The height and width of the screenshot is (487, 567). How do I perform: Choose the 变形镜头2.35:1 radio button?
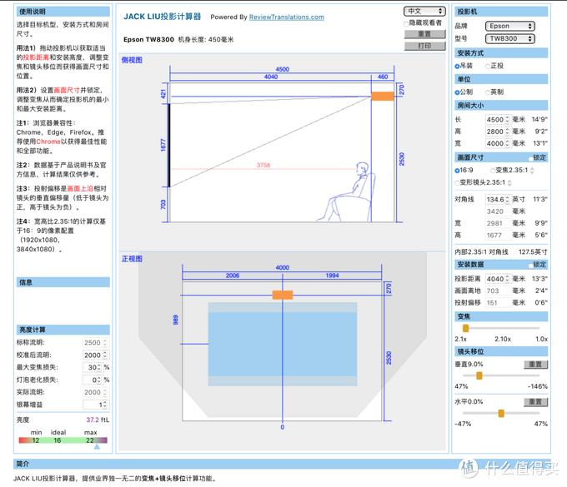[x=457, y=182]
